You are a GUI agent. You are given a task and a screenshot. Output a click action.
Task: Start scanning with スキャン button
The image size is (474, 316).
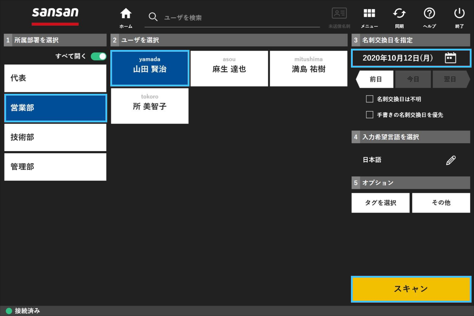pyautogui.click(x=411, y=289)
